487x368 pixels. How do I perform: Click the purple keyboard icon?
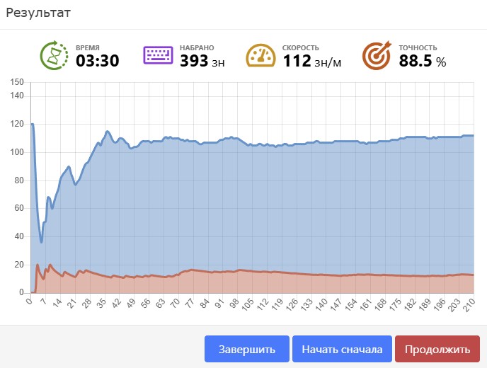pos(158,55)
